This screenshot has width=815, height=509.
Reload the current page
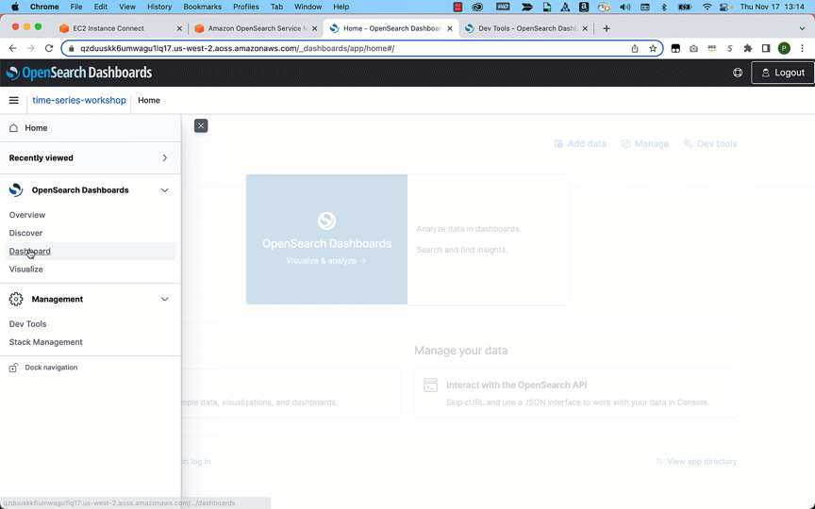coord(49,48)
